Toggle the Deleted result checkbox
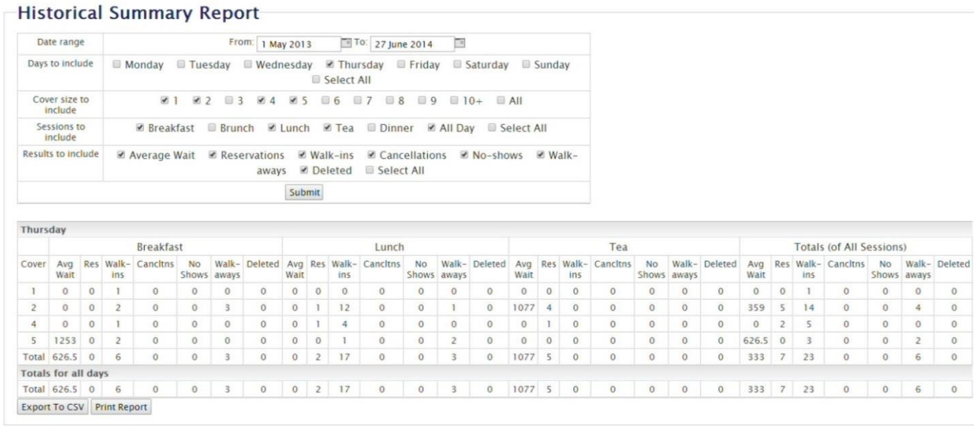 [305, 171]
